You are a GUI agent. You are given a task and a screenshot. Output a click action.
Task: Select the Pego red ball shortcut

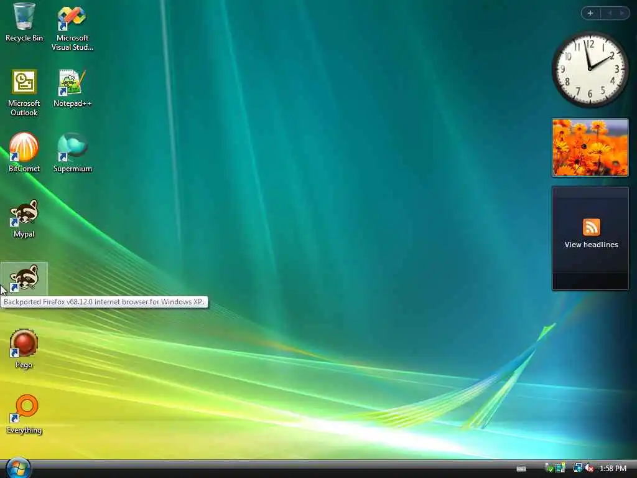point(24,349)
